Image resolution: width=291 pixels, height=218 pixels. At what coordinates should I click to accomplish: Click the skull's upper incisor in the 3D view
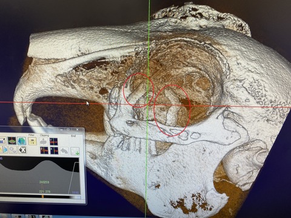pyautogui.click(x=21, y=109)
